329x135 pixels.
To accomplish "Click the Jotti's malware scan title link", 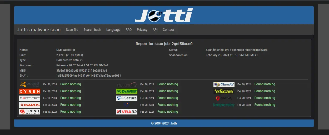I will [x=39, y=30].
